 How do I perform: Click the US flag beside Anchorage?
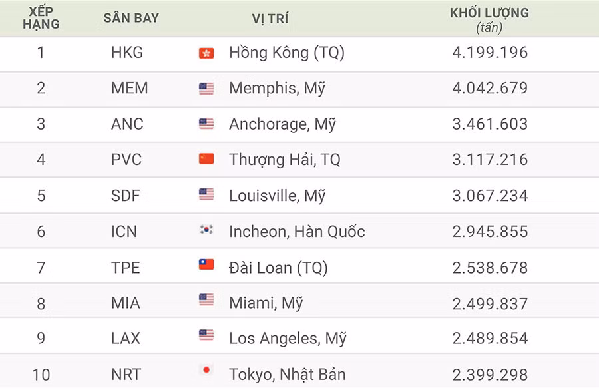pos(206,124)
